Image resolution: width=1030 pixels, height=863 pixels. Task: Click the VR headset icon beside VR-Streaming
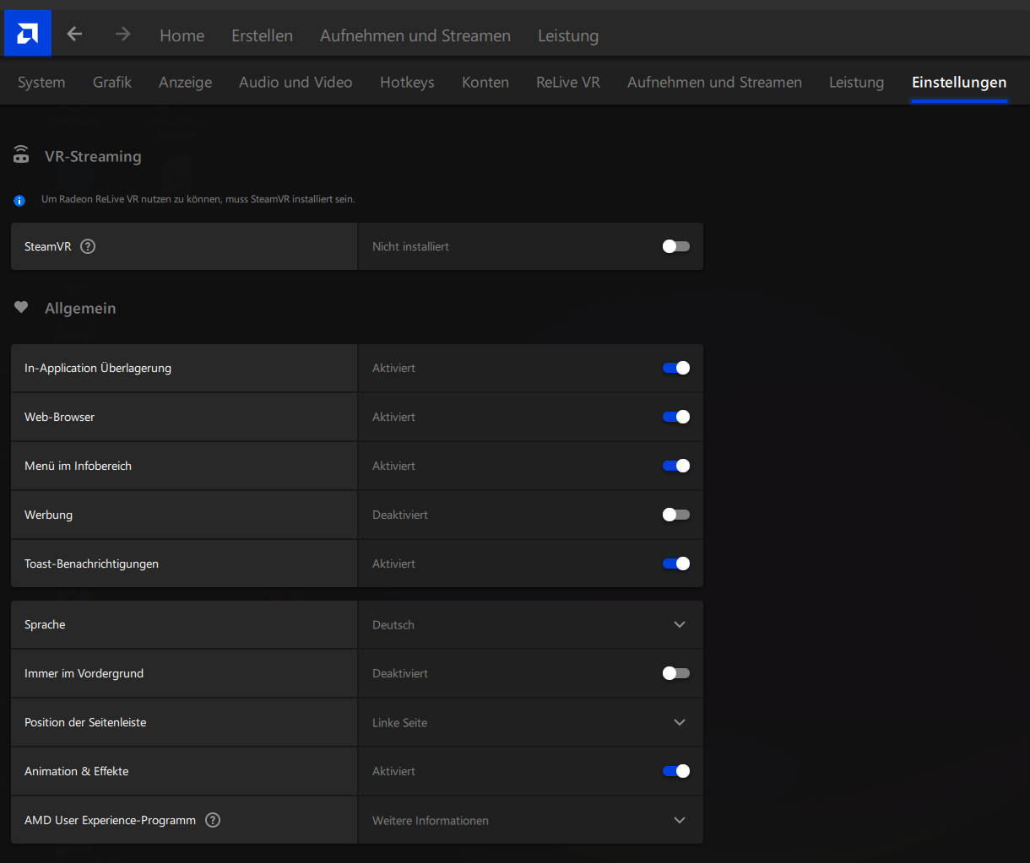pos(21,155)
